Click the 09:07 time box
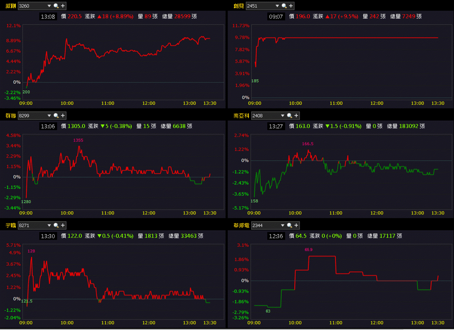Image resolution: width=454 pixels, height=330 pixels. pyautogui.click(x=276, y=16)
